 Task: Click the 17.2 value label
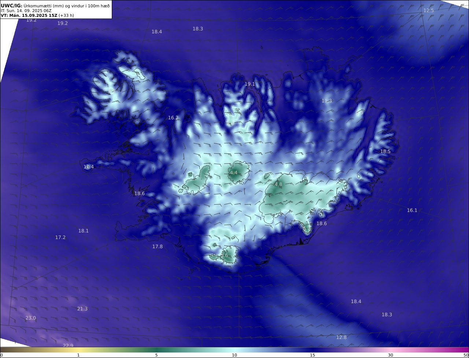pos(60,238)
